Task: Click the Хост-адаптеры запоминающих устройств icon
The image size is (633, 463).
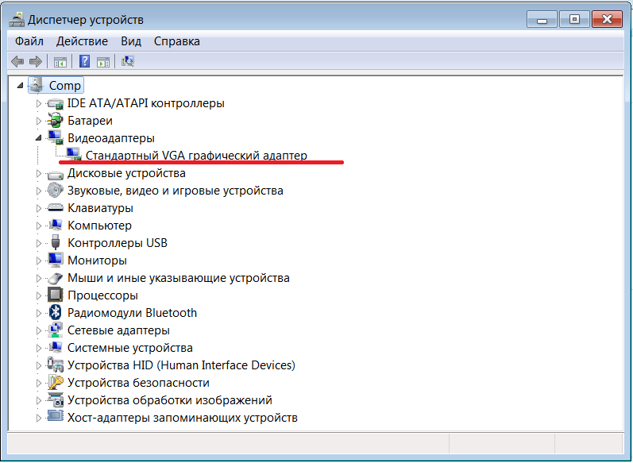Action: point(56,416)
